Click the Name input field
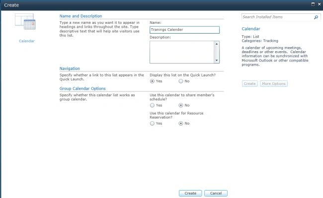 point(184,30)
